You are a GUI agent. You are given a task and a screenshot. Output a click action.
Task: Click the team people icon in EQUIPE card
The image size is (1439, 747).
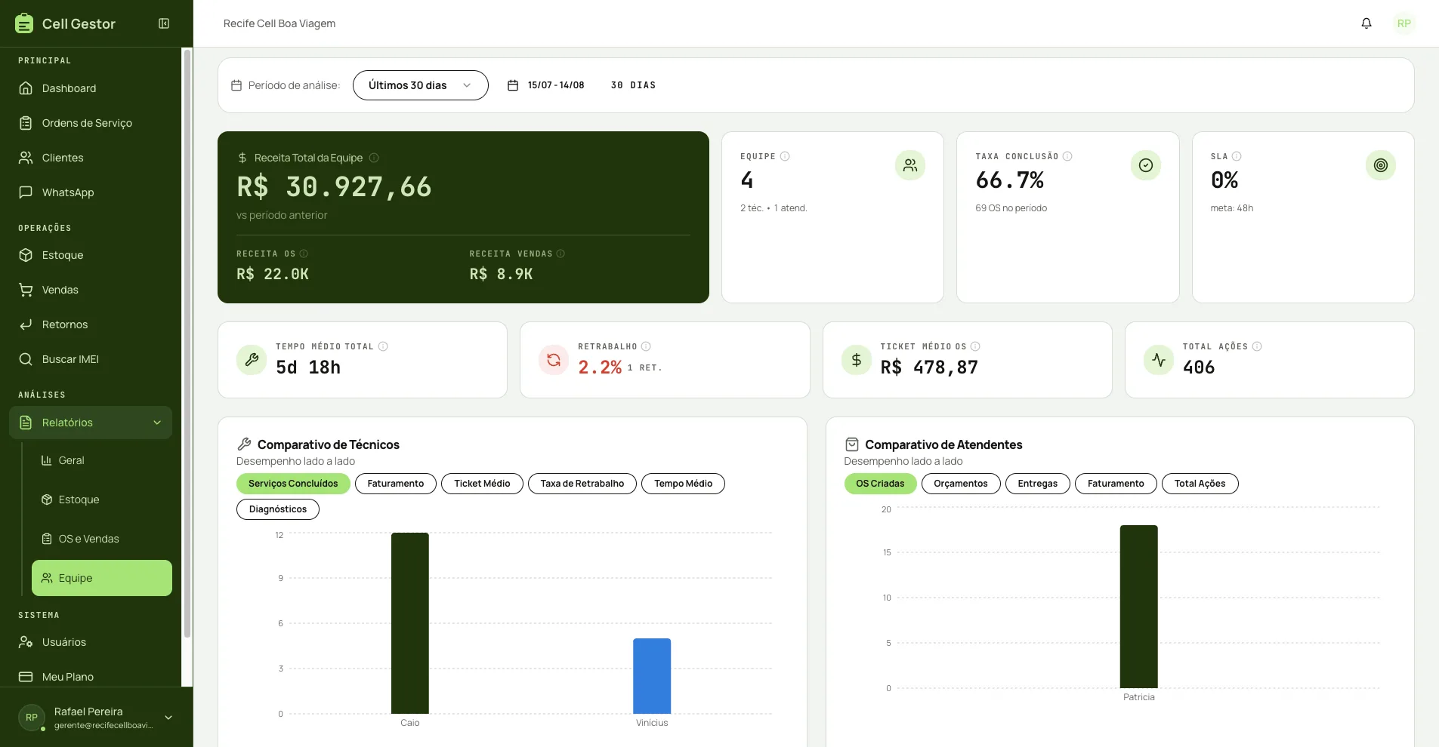pos(910,165)
